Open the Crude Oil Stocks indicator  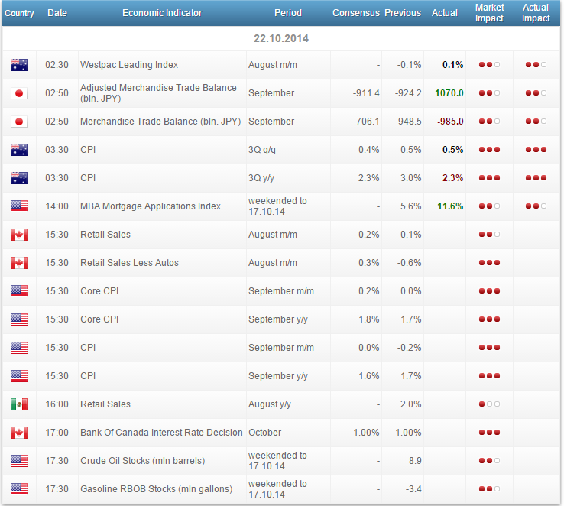pyautogui.click(x=142, y=461)
